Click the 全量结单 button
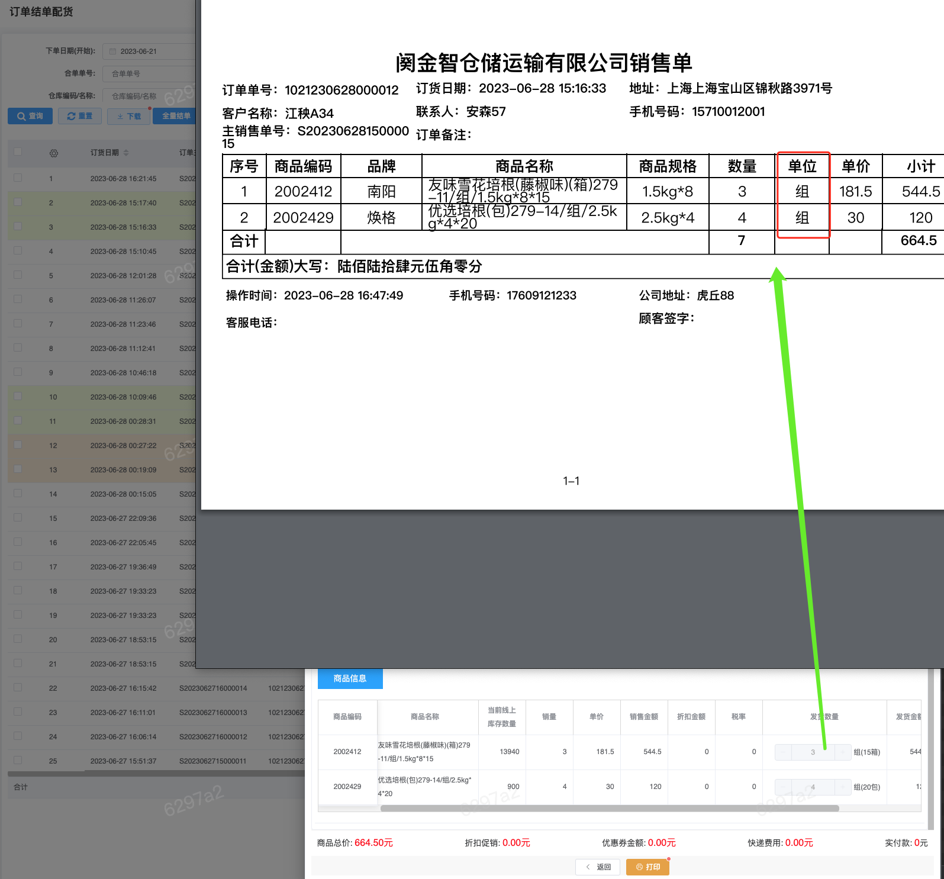The width and height of the screenshot is (944, 879). coord(176,116)
